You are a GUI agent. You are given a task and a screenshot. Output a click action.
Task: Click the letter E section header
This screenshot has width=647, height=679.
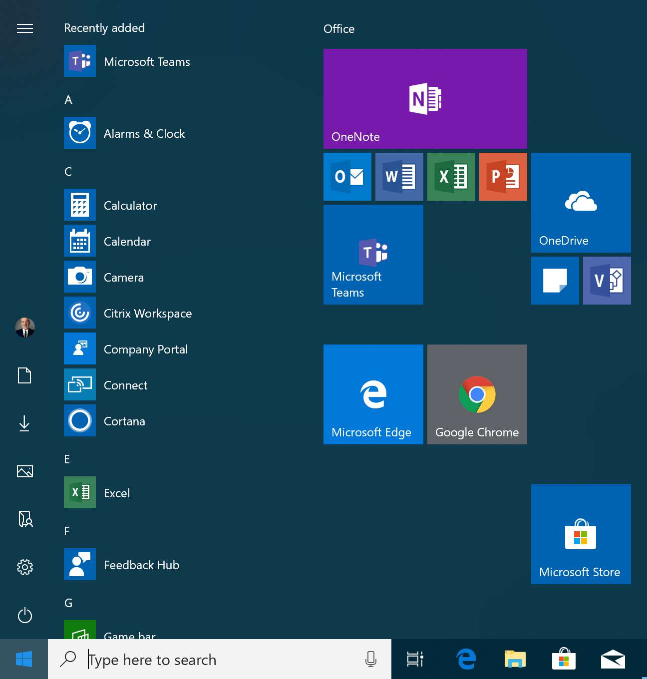pyautogui.click(x=67, y=459)
